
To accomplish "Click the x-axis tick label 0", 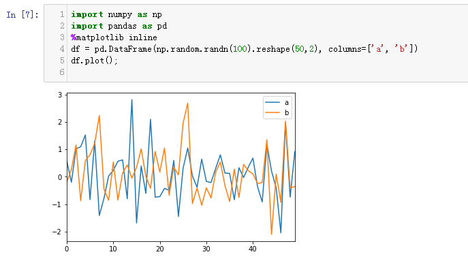I will pyautogui.click(x=67, y=249).
